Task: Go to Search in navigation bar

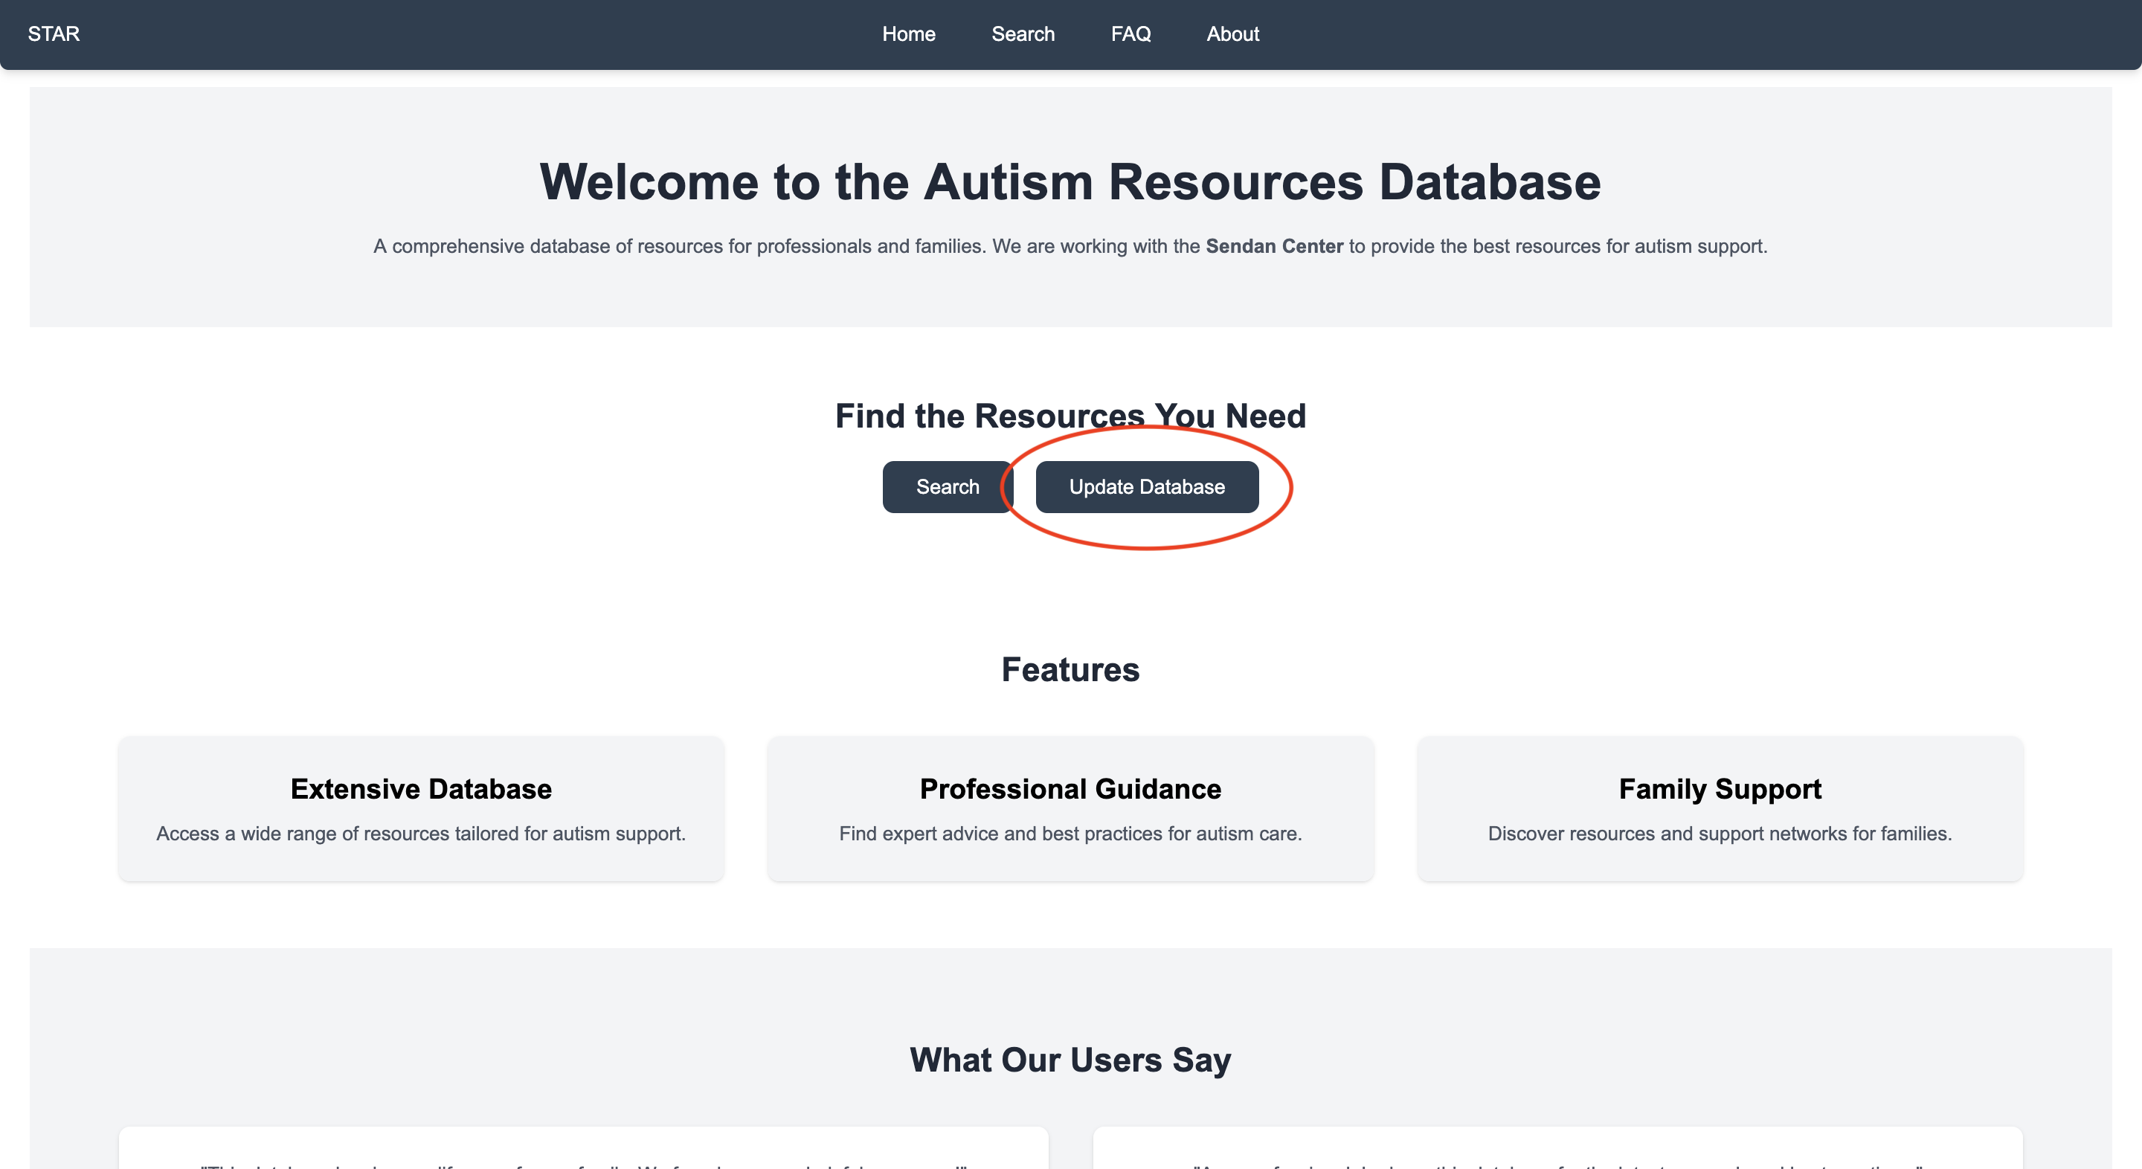Action: (x=1022, y=34)
